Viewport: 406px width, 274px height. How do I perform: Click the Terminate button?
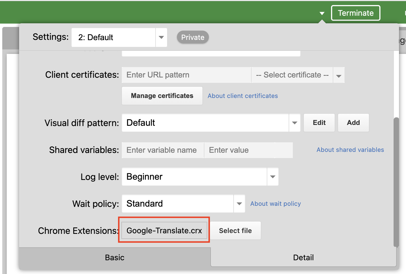tap(355, 13)
